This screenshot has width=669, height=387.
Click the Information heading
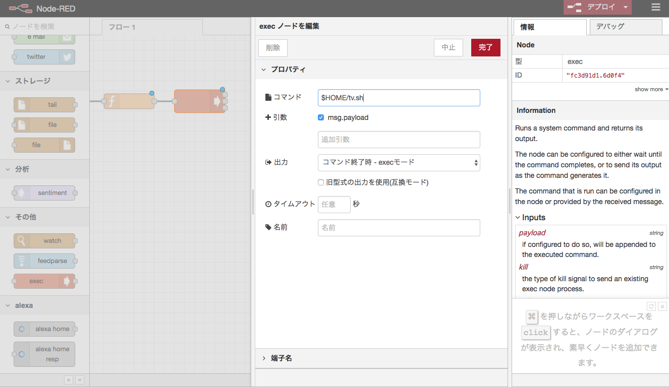(x=536, y=110)
